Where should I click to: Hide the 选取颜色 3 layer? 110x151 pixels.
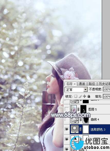[x=67, y=129]
